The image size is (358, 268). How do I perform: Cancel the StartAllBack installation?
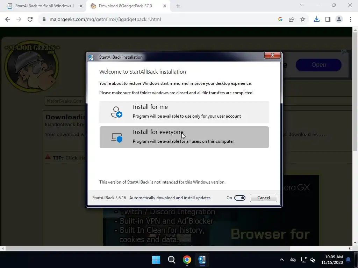[x=264, y=198]
